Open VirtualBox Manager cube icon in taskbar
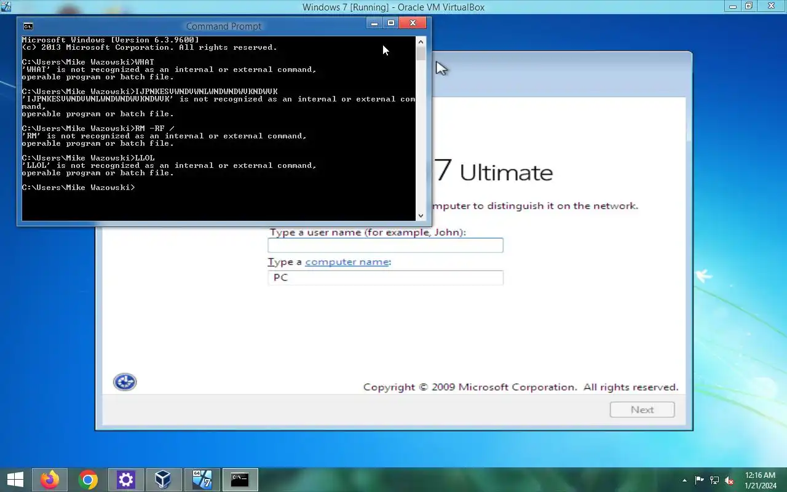 pos(164,480)
